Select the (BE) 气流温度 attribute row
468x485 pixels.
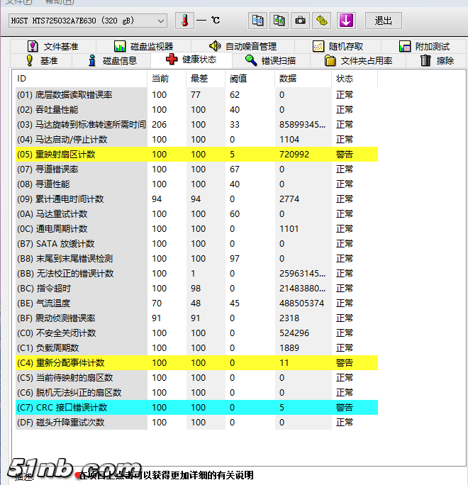click(x=195, y=303)
